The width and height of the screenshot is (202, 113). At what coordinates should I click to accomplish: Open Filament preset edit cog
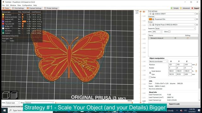pyautogui.click(x=197, y=19)
